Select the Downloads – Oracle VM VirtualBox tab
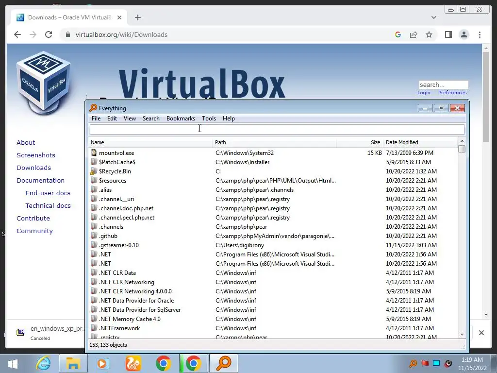497x373 pixels. pyautogui.click(x=69, y=17)
